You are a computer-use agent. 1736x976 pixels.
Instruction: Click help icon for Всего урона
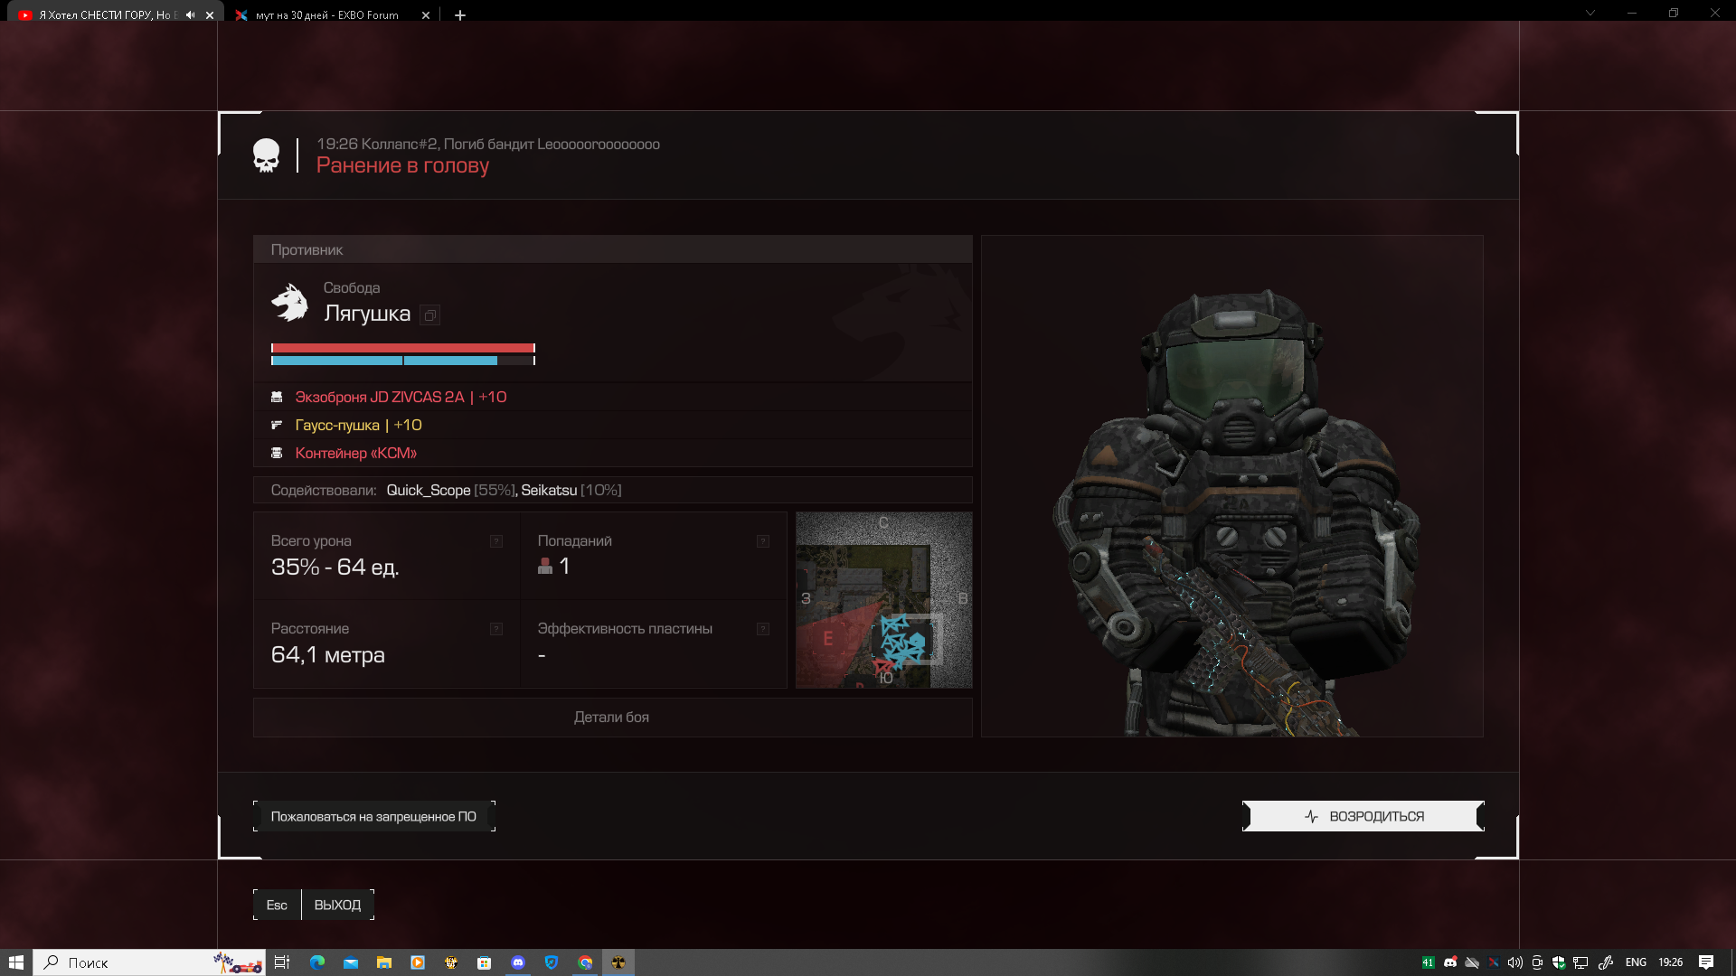point(496,541)
